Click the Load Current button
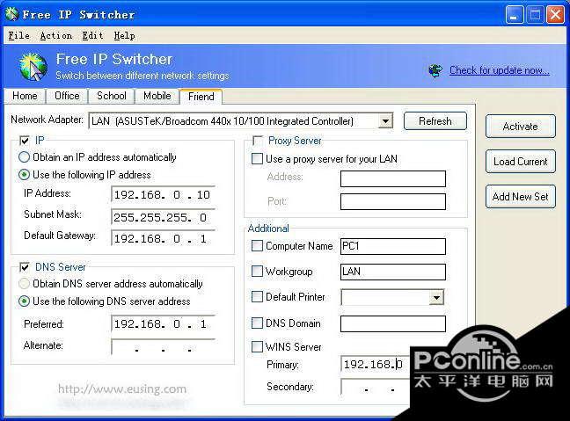Screen dimensions: 570x421 pyautogui.click(x=520, y=161)
